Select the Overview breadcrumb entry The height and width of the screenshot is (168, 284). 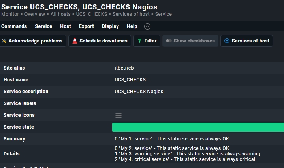pos(35,14)
